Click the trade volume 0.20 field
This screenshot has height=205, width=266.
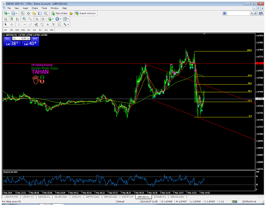(x=21, y=38)
